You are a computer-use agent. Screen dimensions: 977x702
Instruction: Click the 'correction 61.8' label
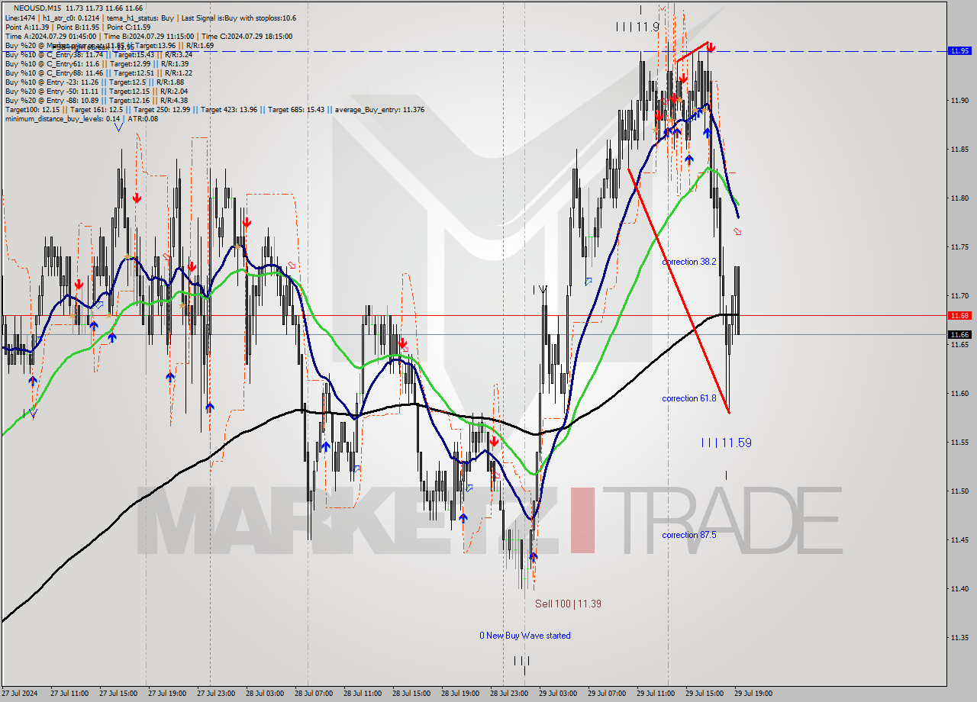[x=689, y=398]
